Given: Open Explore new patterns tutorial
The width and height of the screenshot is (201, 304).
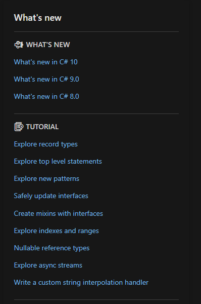Looking at the screenshot, I should pos(46,179).
